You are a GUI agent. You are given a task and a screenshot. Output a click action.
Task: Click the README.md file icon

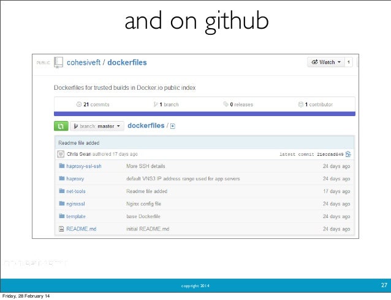(x=61, y=229)
